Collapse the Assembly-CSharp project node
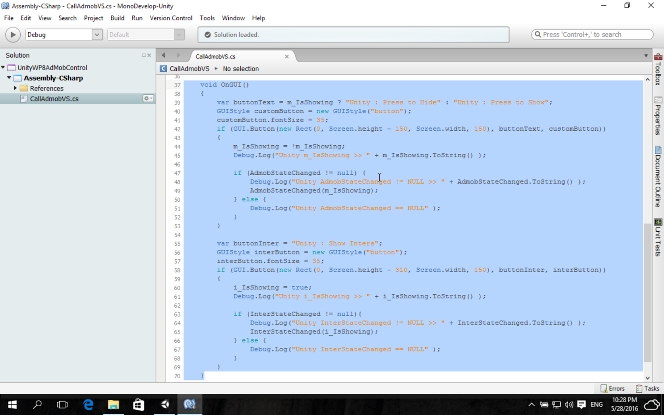The image size is (664, 415). tap(9, 78)
